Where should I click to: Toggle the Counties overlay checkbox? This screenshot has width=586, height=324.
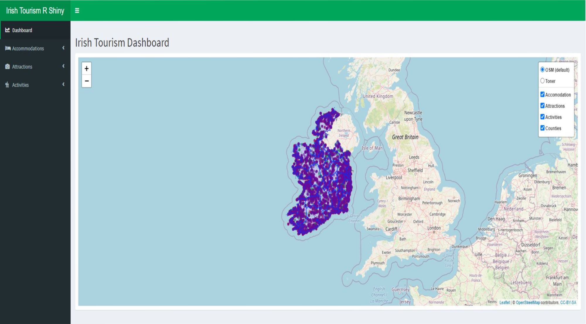click(542, 128)
